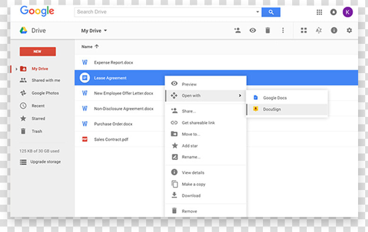Click Upgrade storage link
The height and width of the screenshot is (232, 368).
coord(45,162)
